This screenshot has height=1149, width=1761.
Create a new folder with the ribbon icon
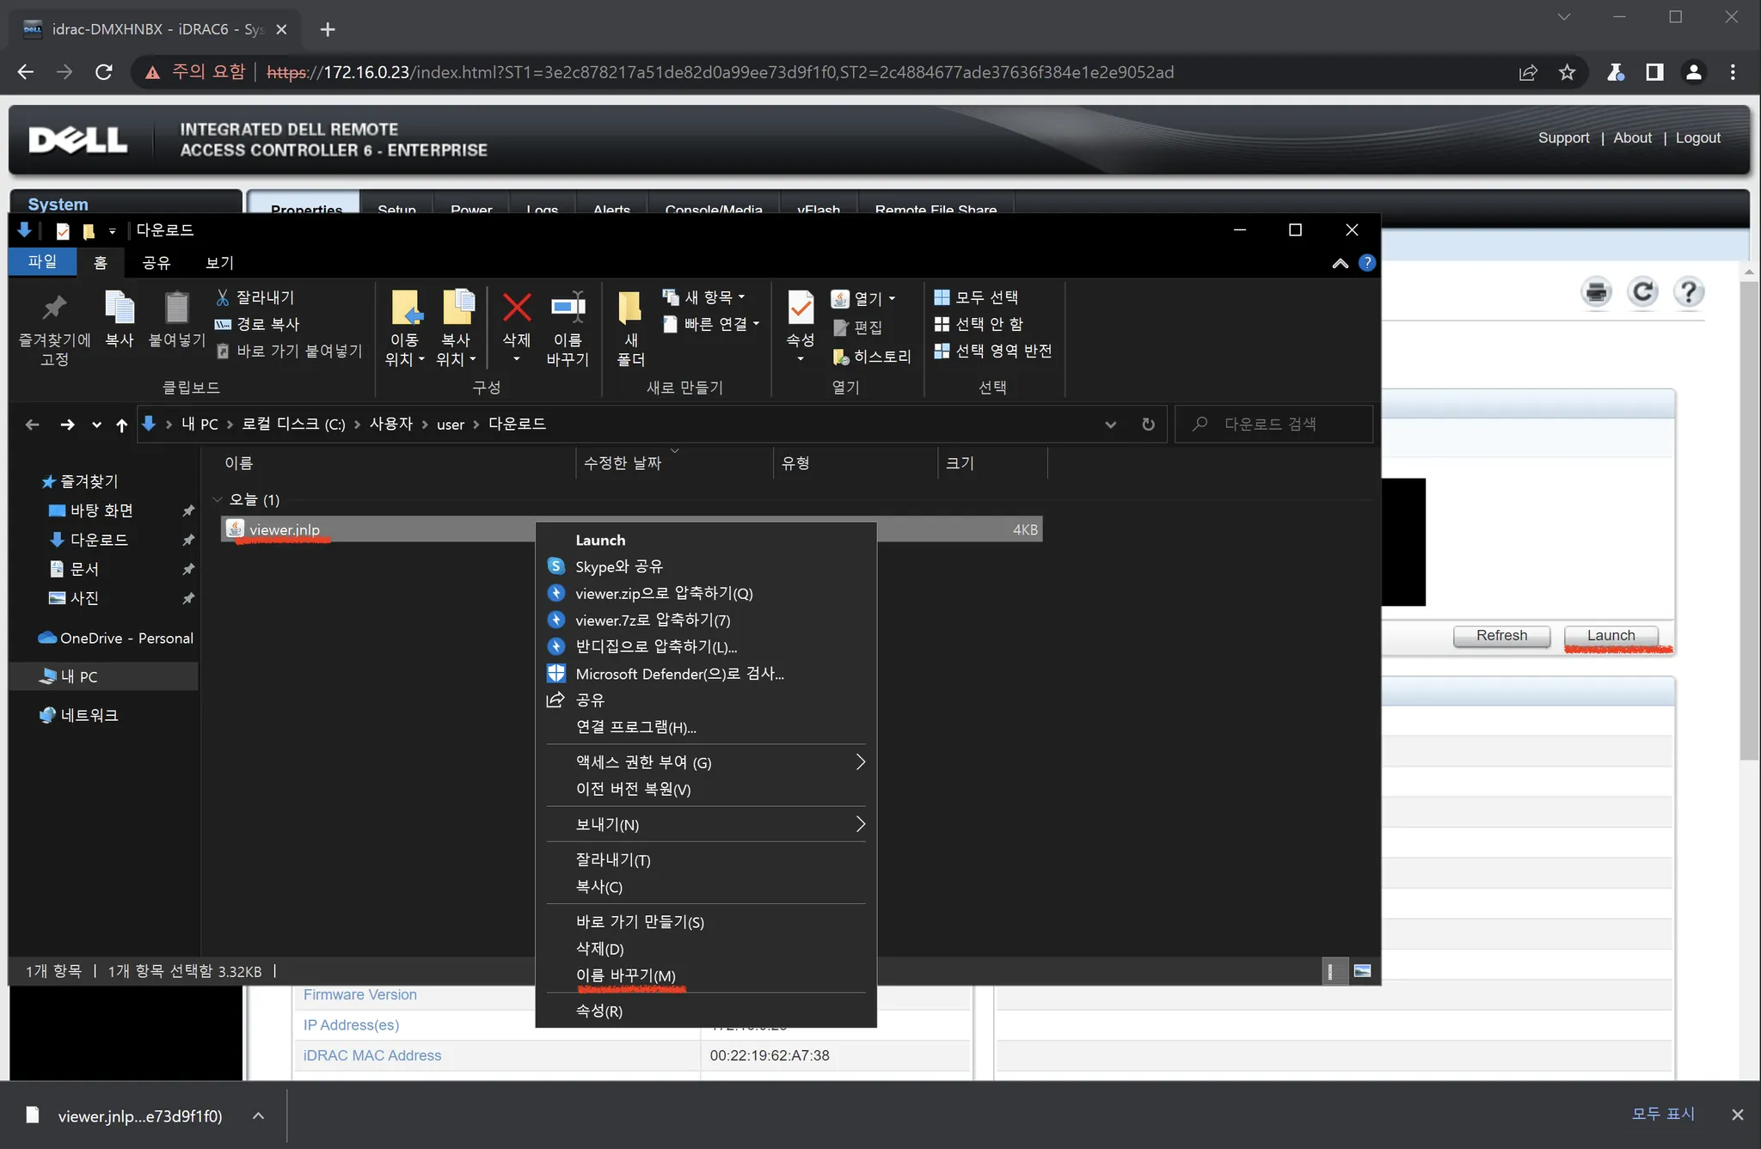coord(630,308)
